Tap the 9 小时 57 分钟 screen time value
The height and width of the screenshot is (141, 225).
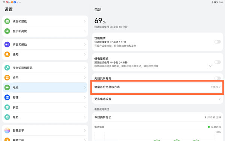213,117
